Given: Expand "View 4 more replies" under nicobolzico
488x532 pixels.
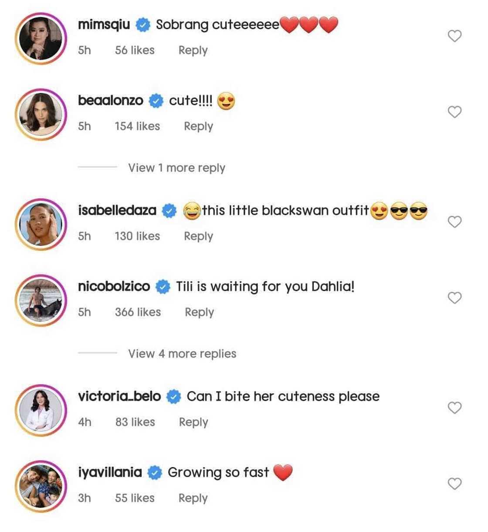Looking at the screenshot, I should pos(182,354).
